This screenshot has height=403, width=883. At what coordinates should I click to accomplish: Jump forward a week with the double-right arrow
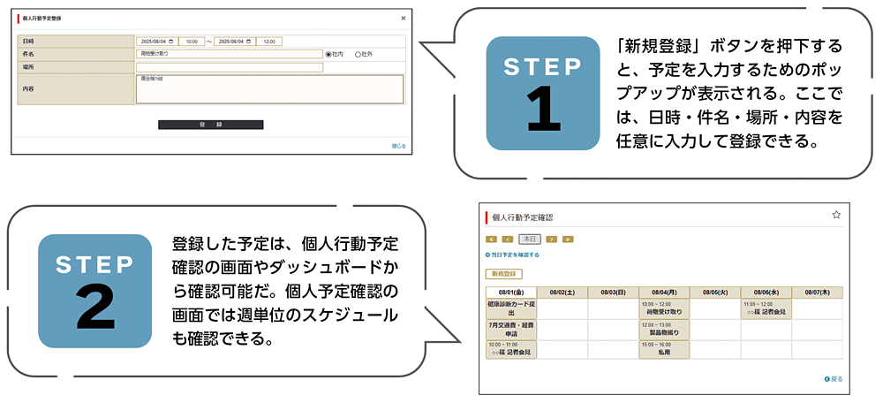(568, 239)
